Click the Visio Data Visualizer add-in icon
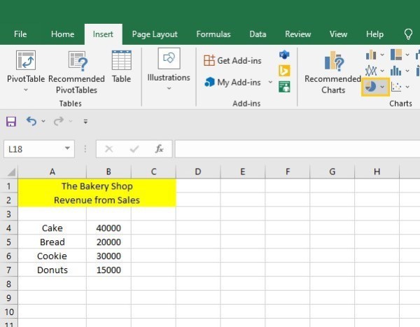Viewport: 420px width, 327px height. pos(284,55)
